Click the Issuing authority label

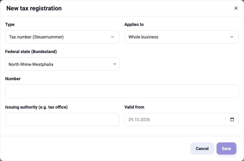click(36, 107)
